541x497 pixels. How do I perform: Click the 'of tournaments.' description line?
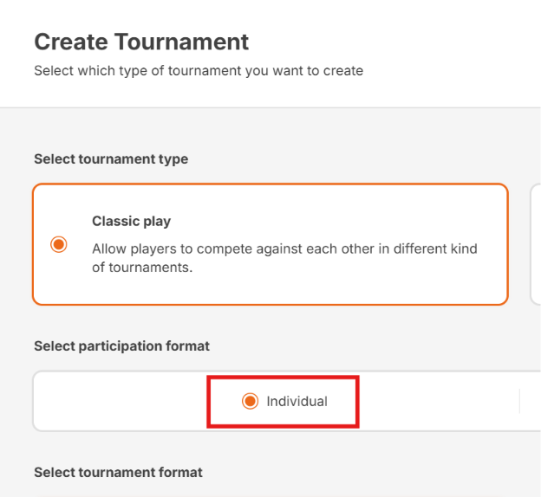[x=142, y=268]
